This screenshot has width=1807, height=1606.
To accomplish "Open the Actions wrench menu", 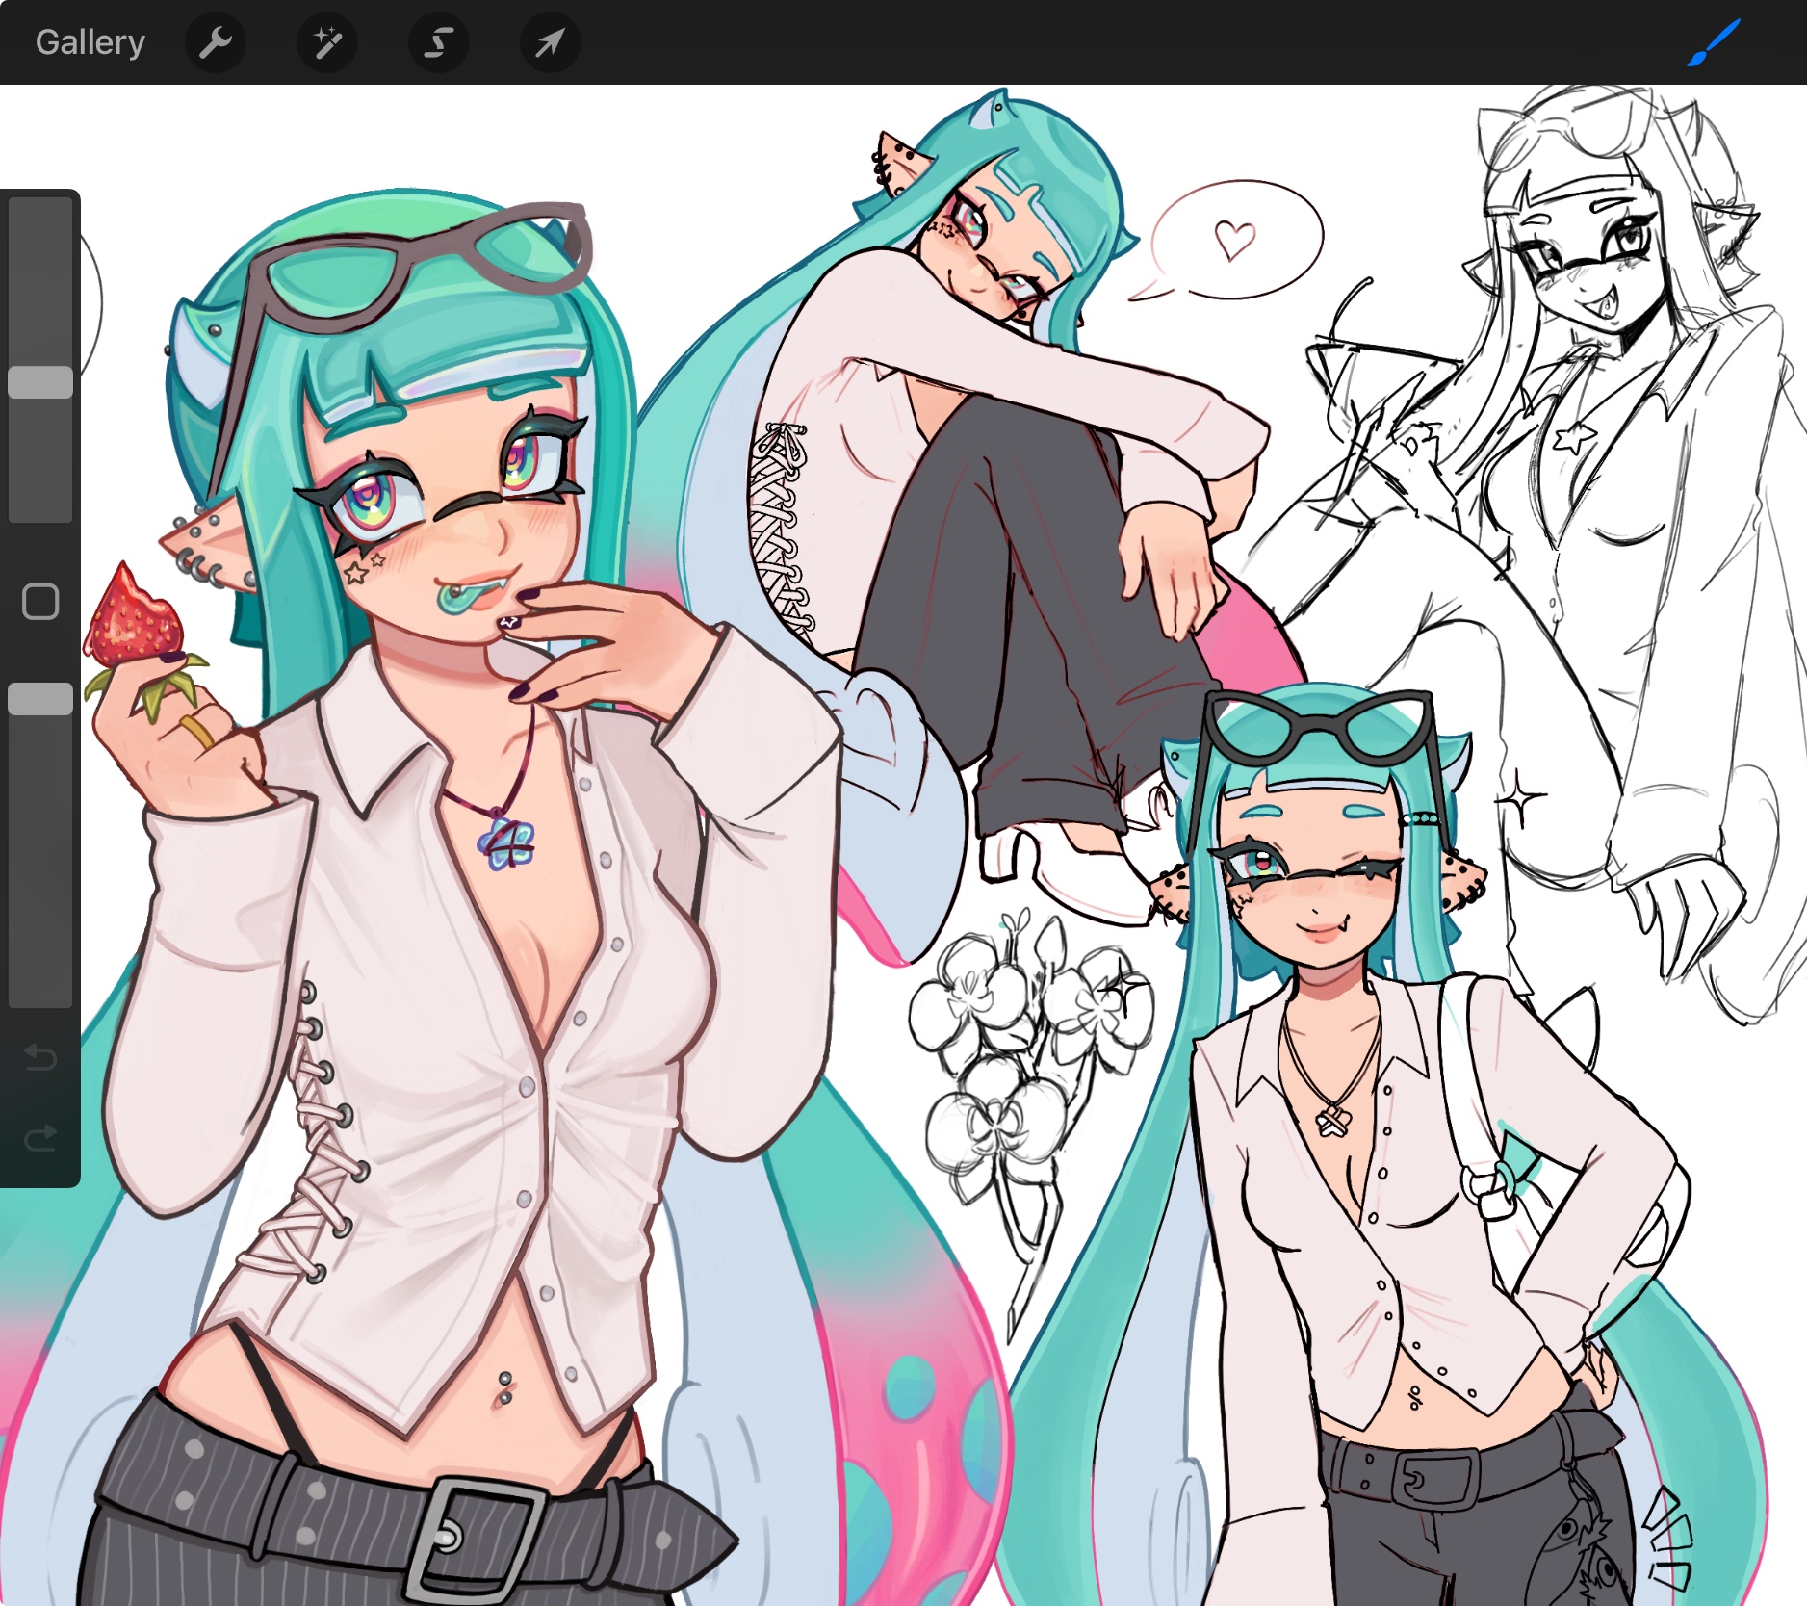I will point(216,42).
